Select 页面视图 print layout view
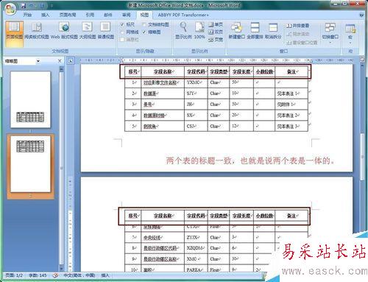Image resolution: width=368 pixels, height=282 pixels. point(14,34)
